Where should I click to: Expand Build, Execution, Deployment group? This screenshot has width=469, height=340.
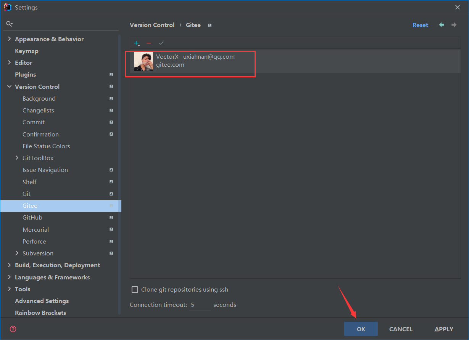(9, 265)
